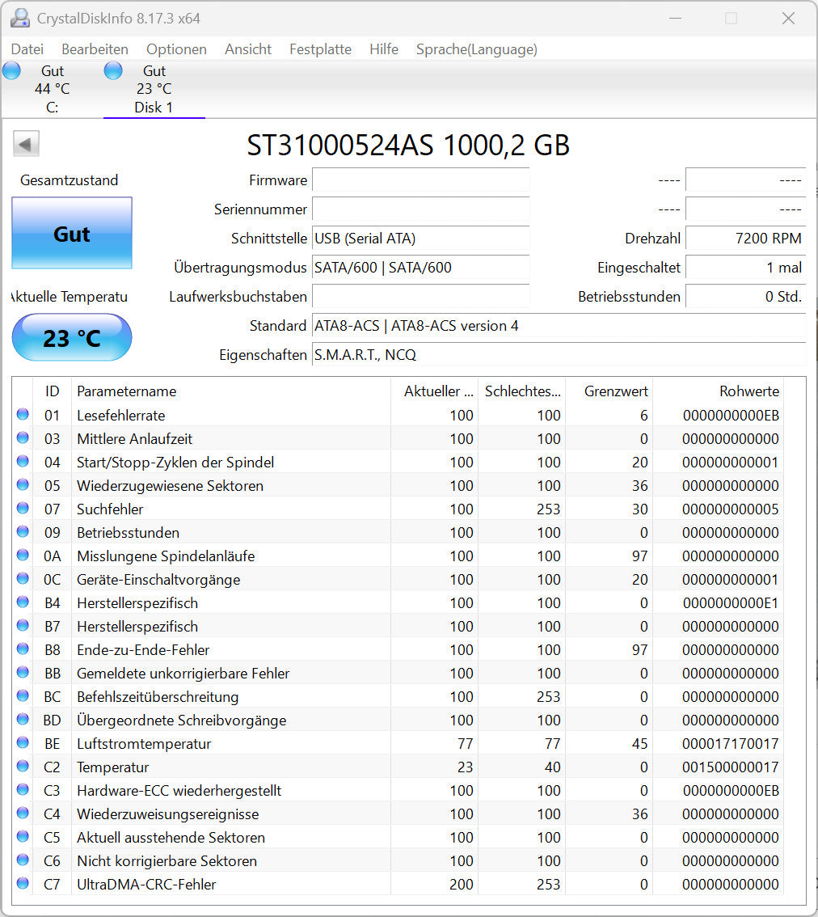818x917 pixels.
Task: Click the status dot beside Wiederzugewiesene Sektoren
Action: point(23,485)
